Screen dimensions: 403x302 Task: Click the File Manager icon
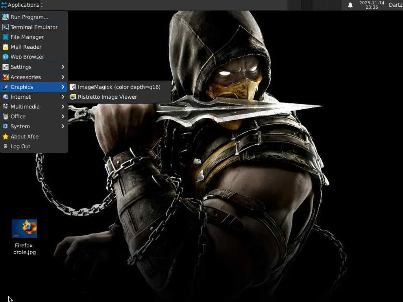(x=6, y=37)
